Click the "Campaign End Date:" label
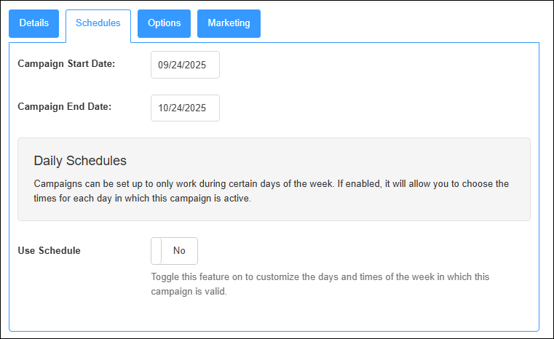The width and height of the screenshot is (554, 339). click(64, 106)
